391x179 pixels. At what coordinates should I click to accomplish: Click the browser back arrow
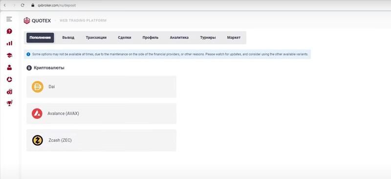tap(4, 5)
